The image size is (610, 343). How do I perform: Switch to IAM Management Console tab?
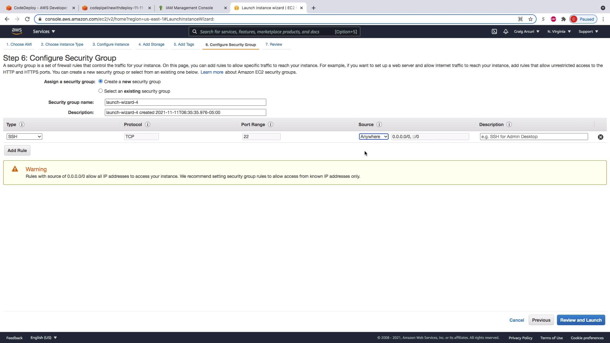point(189,8)
